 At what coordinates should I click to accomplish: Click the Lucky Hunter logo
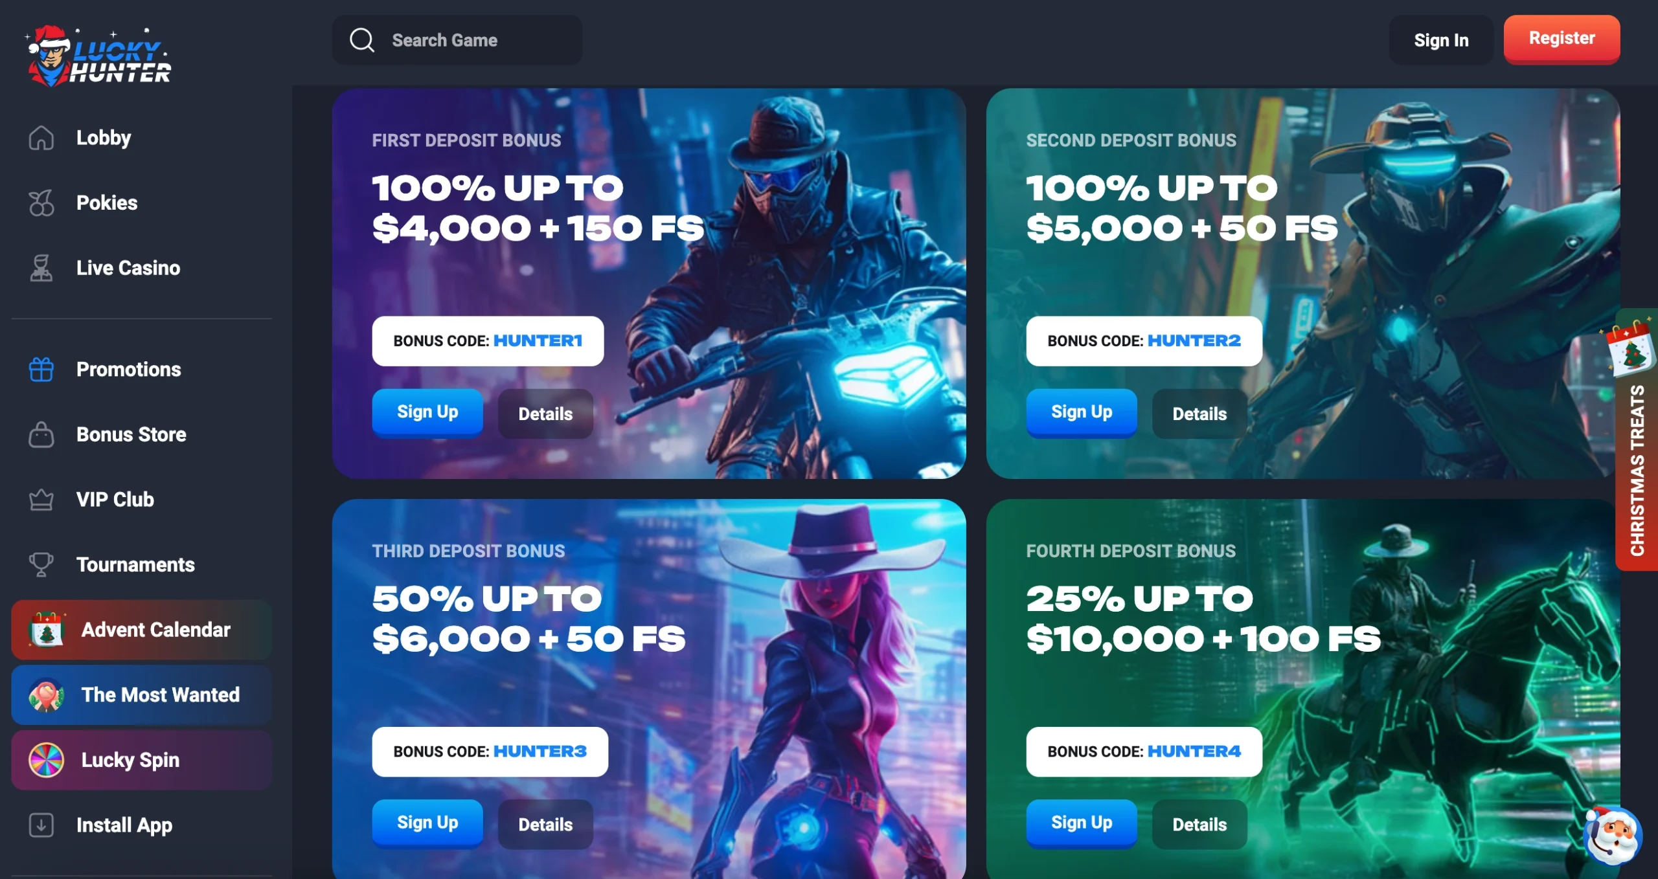pyautogui.click(x=98, y=56)
